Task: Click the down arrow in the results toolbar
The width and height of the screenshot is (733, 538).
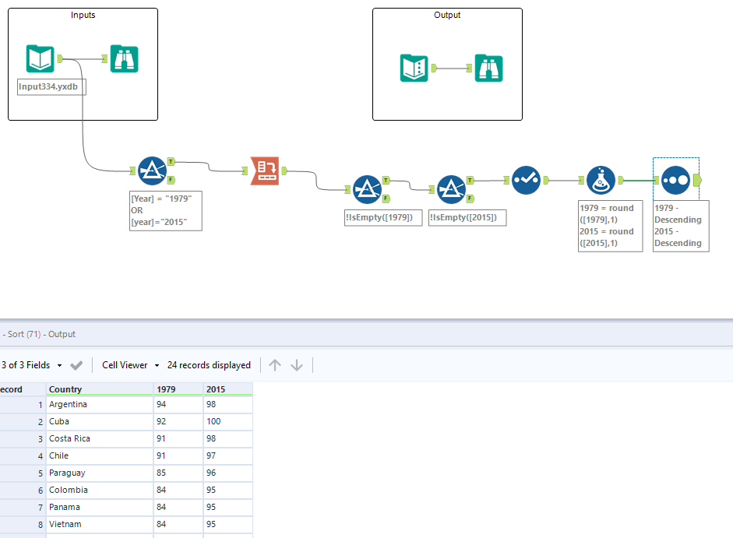Action: click(x=297, y=364)
